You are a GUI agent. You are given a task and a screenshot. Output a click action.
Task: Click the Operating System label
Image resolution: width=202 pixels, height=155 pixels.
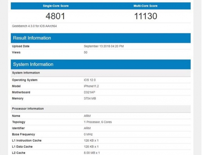click(25, 80)
